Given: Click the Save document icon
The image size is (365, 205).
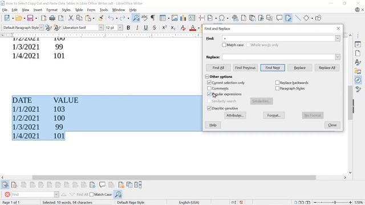Looking at the screenshot, I should tap(30, 18).
